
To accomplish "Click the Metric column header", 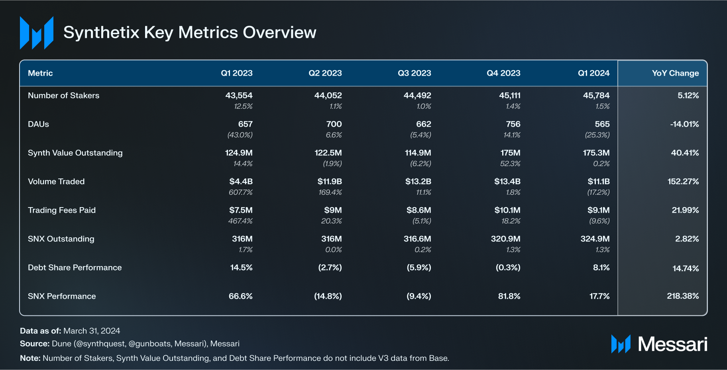I will click(x=40, y=73).
